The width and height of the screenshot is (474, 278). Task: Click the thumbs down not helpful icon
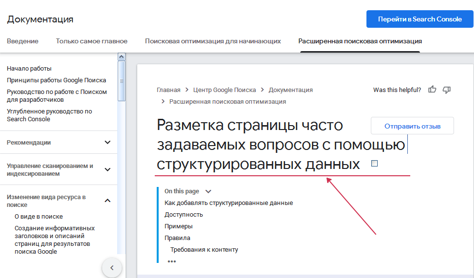pos(446,90)
